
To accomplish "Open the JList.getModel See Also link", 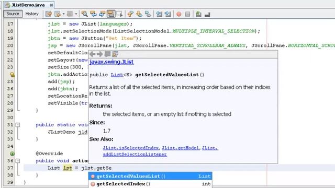I will pyautogui.click(x=180, y=148).
